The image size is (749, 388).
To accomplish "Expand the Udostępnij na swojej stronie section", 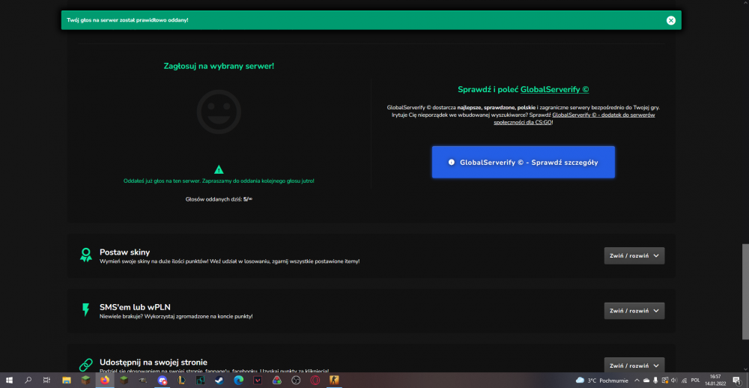I will pyautogui.click(x=634, y=365).
